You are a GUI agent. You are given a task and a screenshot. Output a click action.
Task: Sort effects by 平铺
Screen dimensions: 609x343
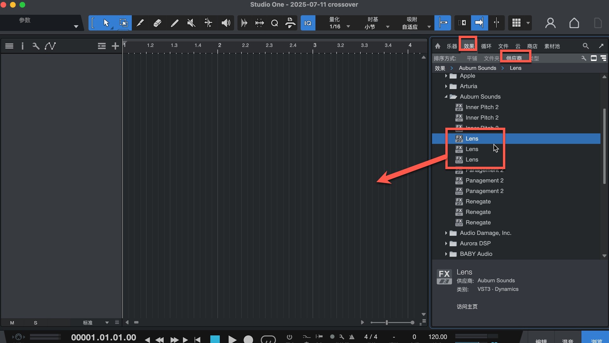(472, 58)
